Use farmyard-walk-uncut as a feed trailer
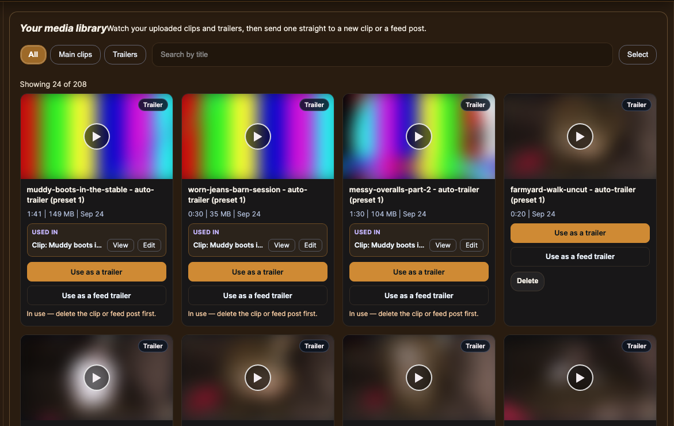 point(580,257)
